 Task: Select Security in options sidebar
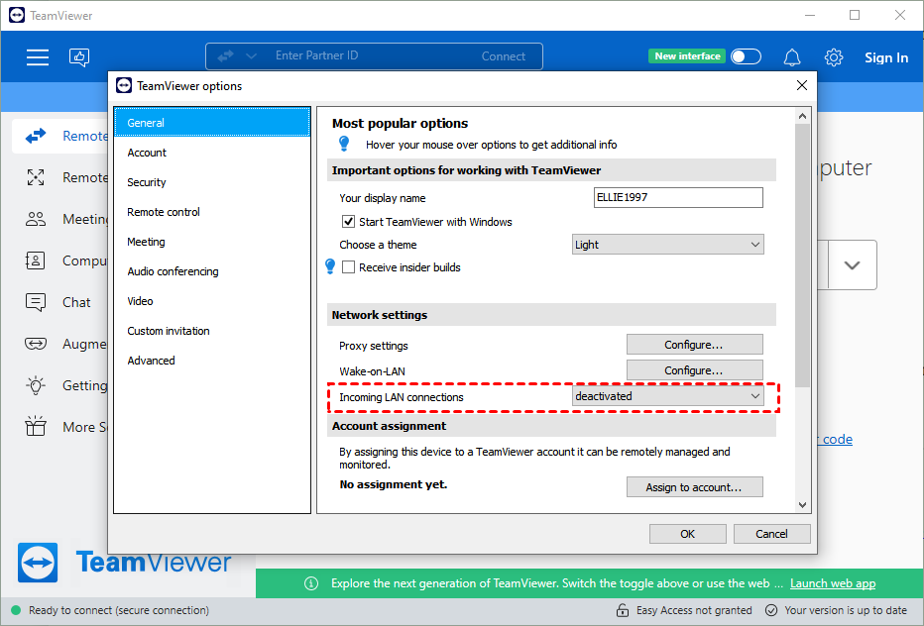tap(147, 182)
